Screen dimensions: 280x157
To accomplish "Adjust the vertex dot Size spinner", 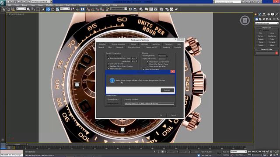I will 136,58.
